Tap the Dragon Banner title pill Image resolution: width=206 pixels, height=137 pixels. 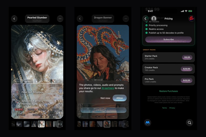coord(103,19)
